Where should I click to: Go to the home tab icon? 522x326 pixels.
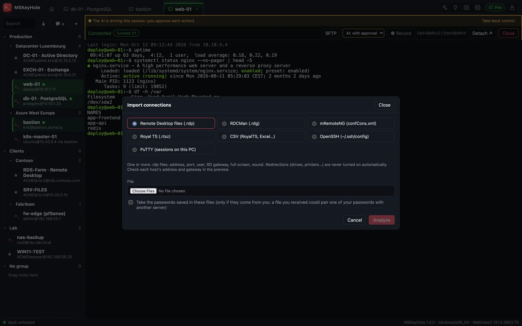[x=52, y=9]
